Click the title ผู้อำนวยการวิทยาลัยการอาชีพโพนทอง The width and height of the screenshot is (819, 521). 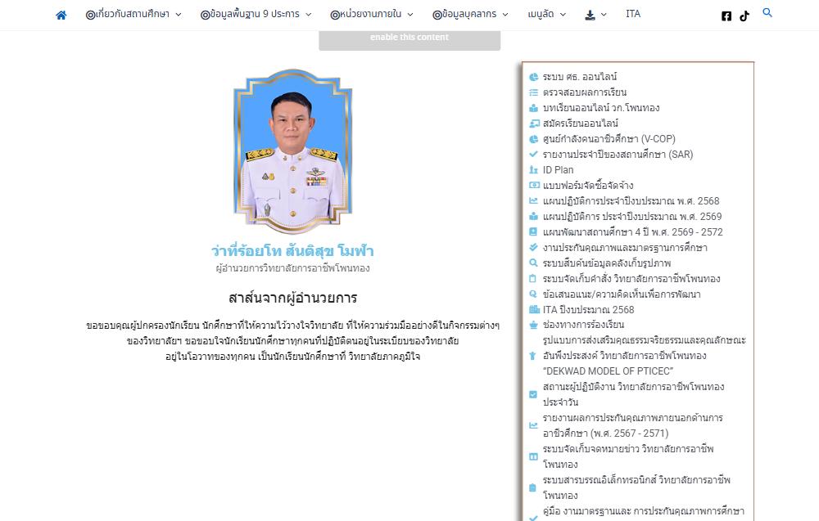[293, 268]
